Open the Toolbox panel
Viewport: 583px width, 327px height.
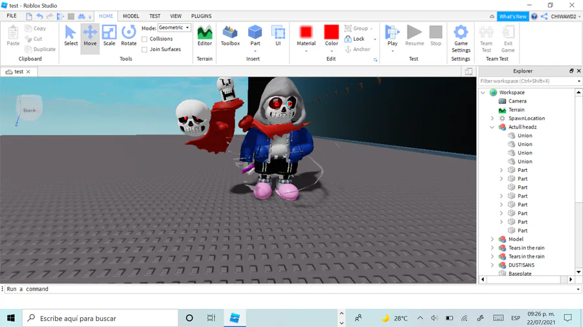[230, 36]
